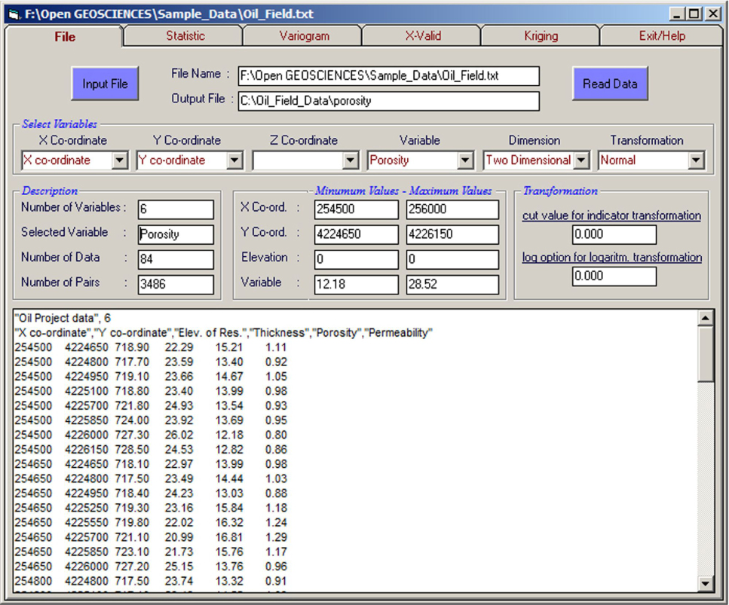Open the Variable dropdown showing Porosity
This screenshot has height=605, width=729.
[466, 160]
